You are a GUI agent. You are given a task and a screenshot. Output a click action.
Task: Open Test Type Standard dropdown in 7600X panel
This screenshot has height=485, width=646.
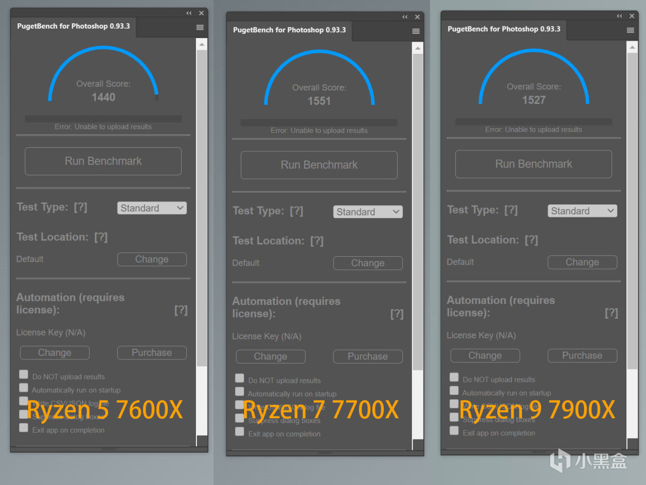coord(152,208)
